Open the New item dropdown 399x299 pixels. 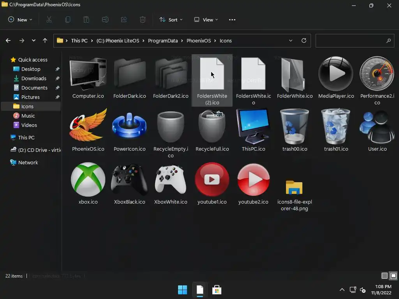20,19
